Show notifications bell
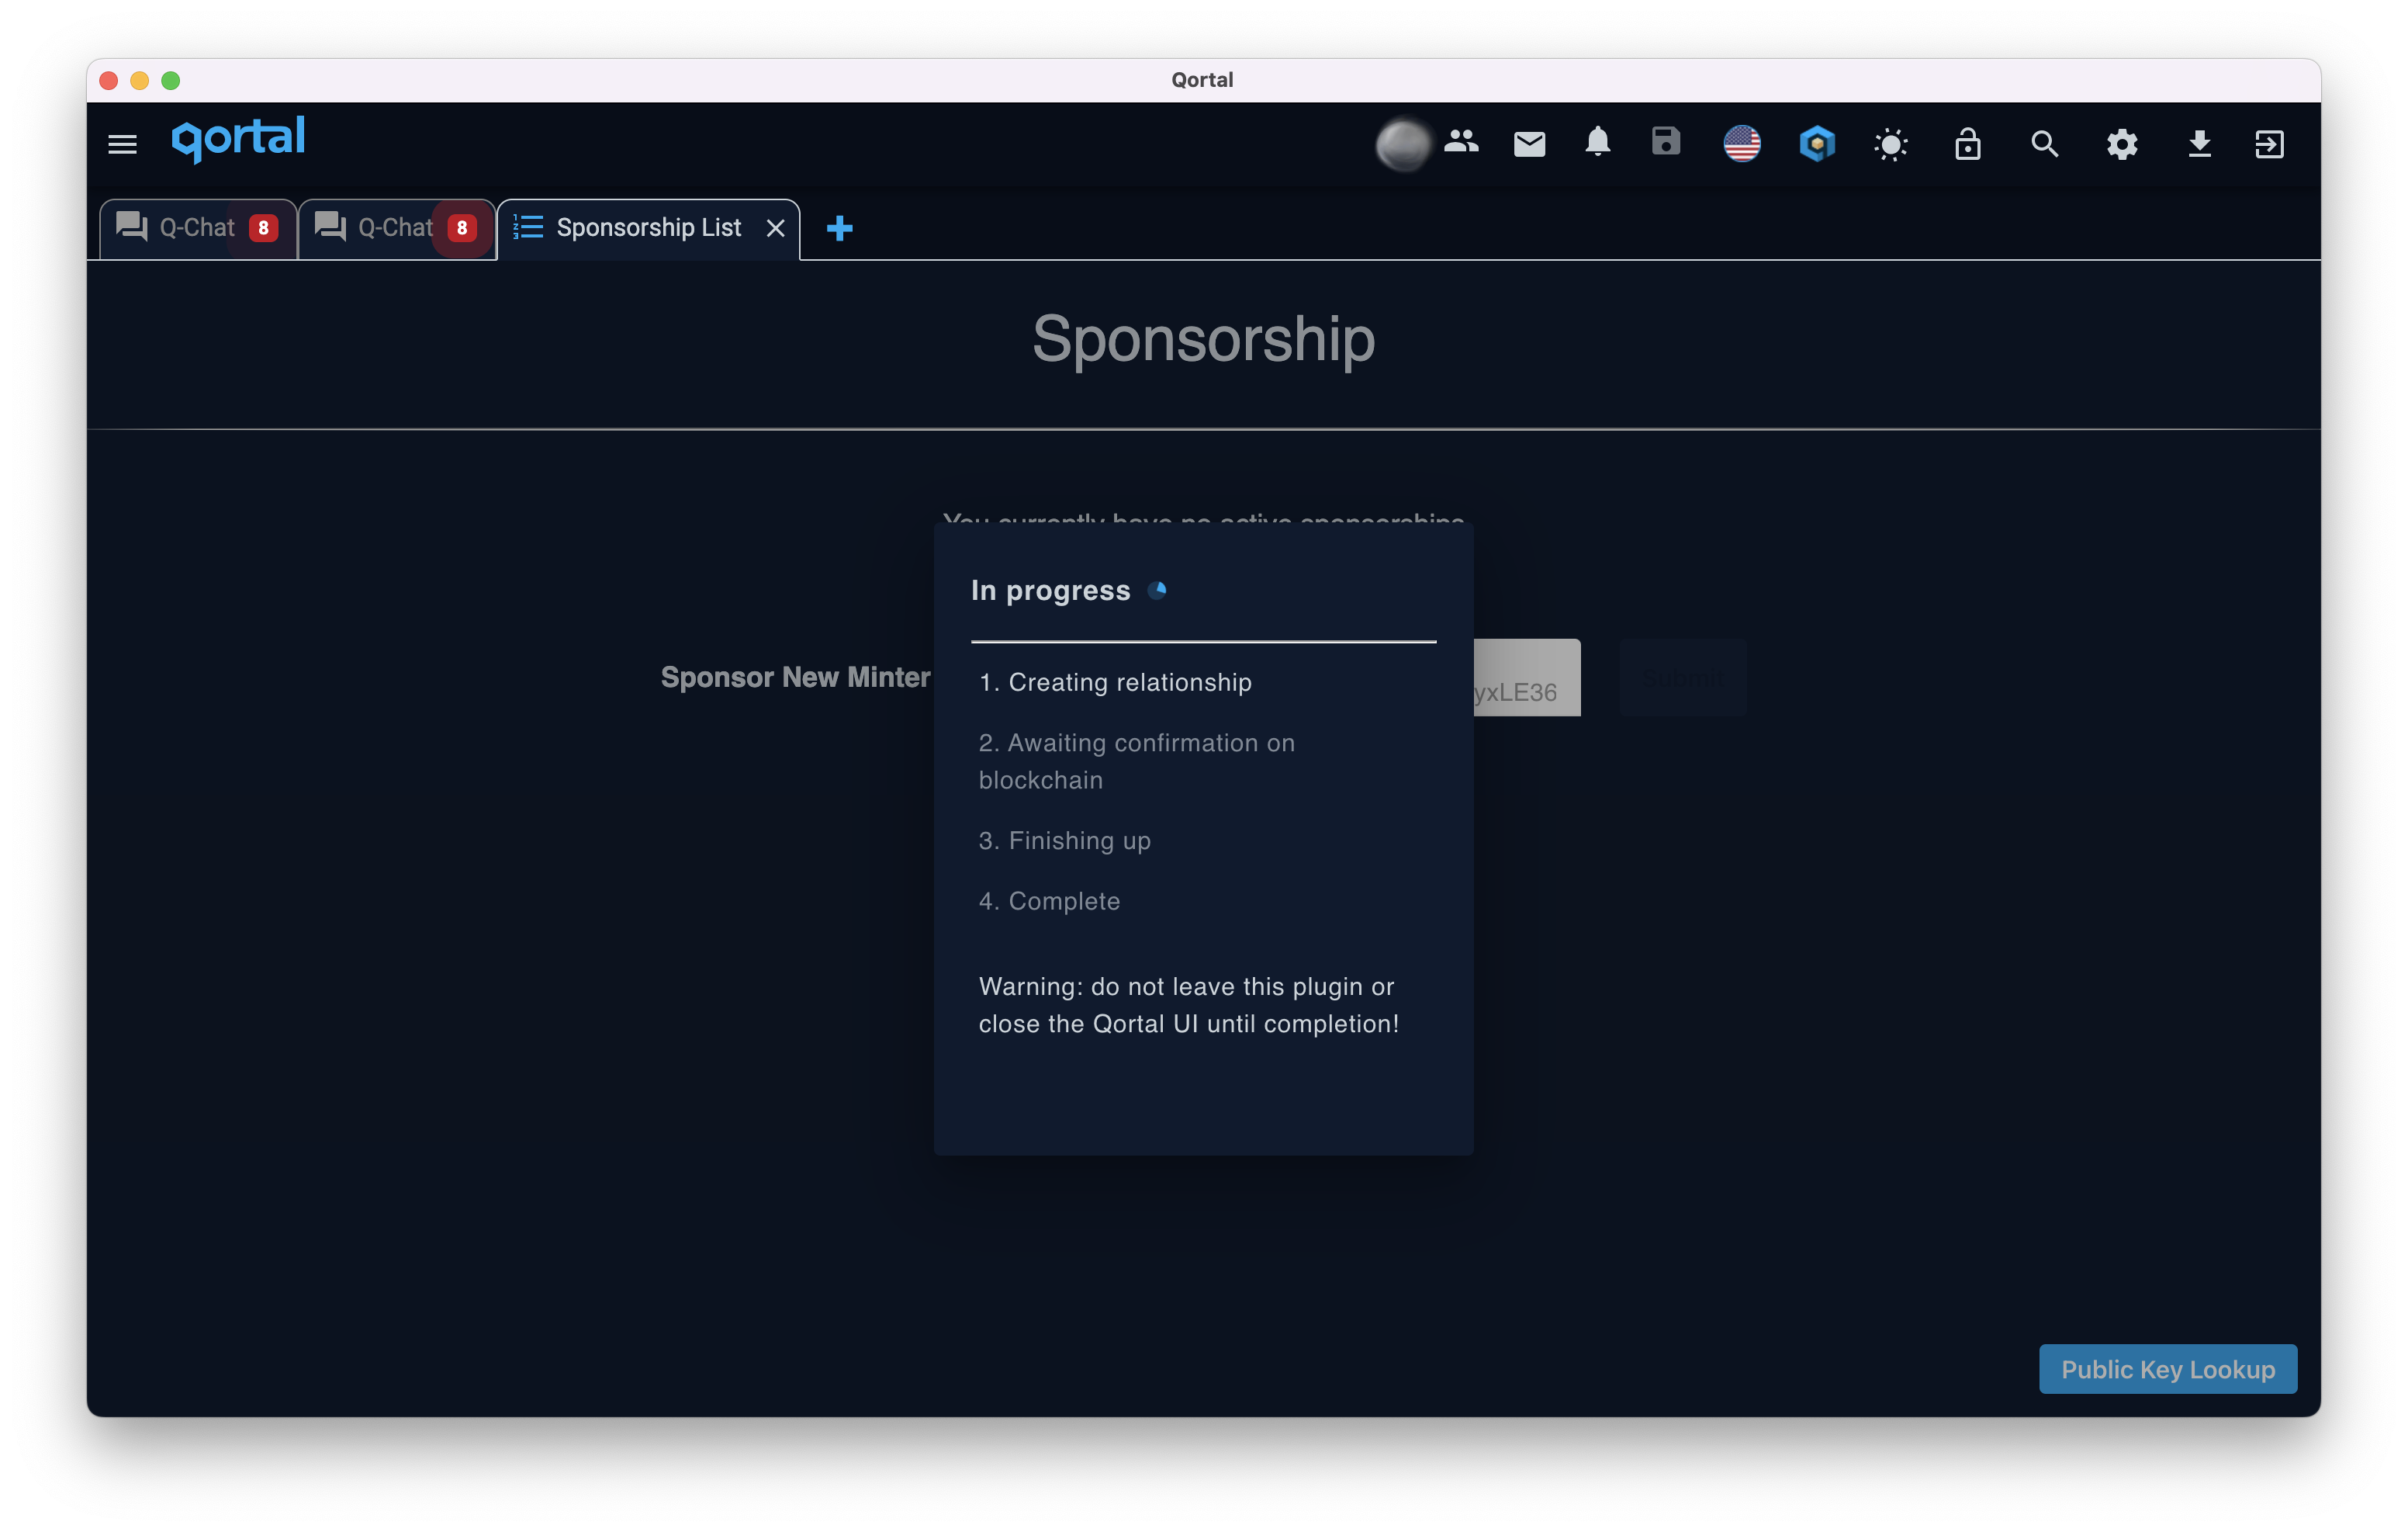Image resolution: width=2408 pixels, height=1532 pixels. (x=1597, y=142)
